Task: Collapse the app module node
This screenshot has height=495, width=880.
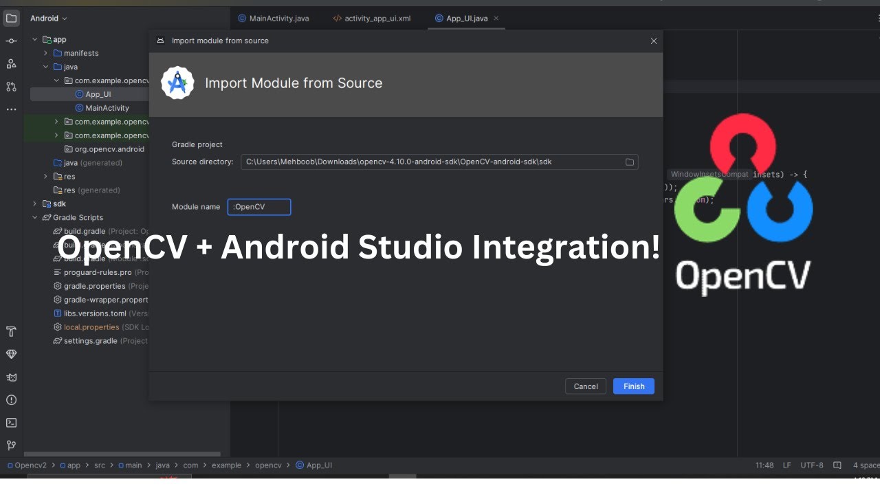Action: coord(35,40)
